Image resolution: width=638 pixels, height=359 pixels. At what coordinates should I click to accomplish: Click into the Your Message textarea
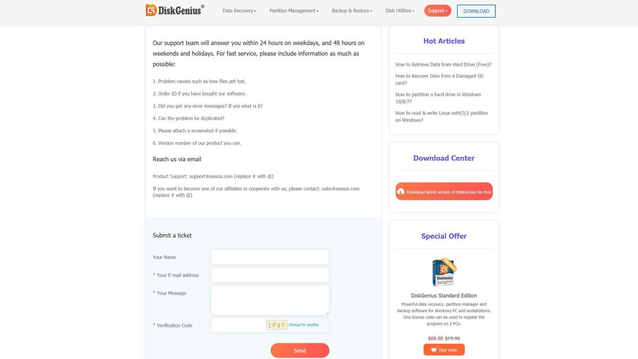point(270,300)
